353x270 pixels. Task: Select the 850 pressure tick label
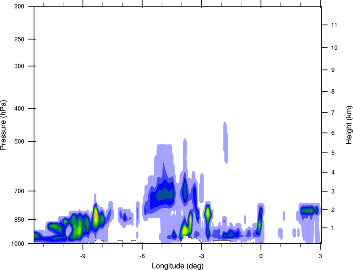[x=19, y=220]
